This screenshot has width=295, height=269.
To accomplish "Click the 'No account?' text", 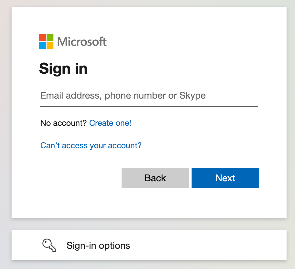I will tap(63, 123).
